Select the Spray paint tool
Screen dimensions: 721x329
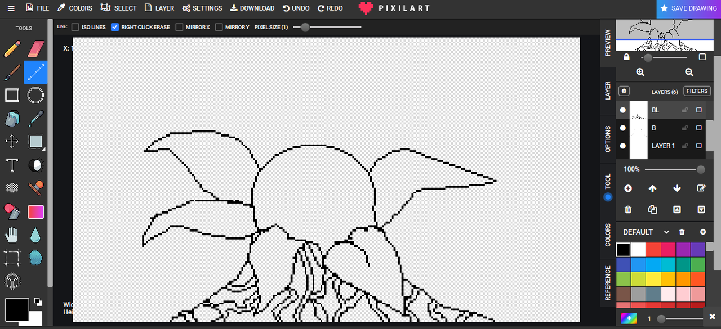(12, 211)
